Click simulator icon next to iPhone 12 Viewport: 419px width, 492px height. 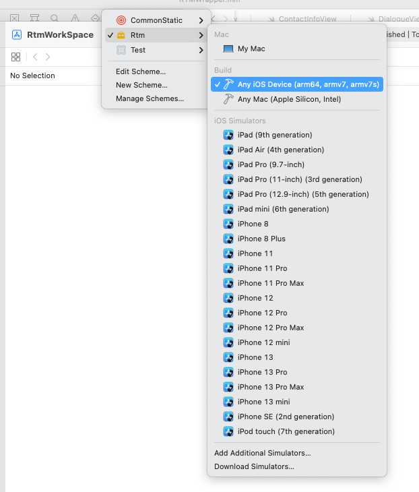[x=228, y=298]
